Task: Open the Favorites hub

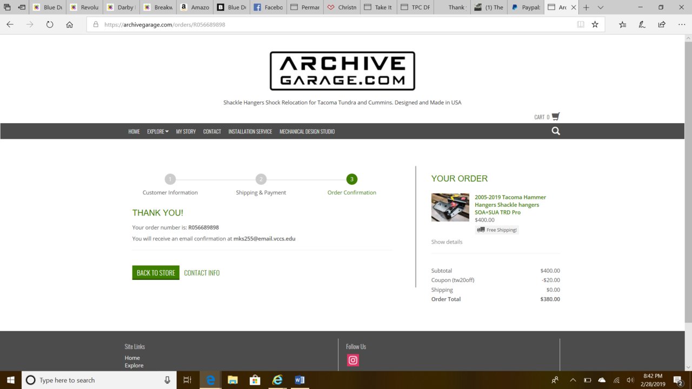Action: pyautogui.click(x=622, y=24)
